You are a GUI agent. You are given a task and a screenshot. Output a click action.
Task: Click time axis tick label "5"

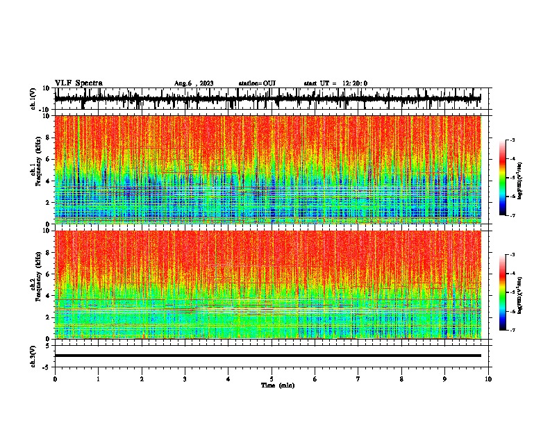272,379
